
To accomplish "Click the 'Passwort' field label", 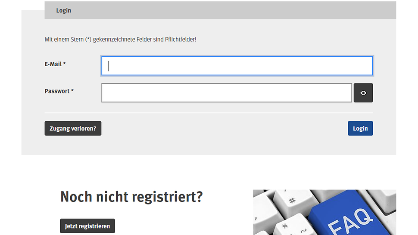I will (x=57, y=91).
